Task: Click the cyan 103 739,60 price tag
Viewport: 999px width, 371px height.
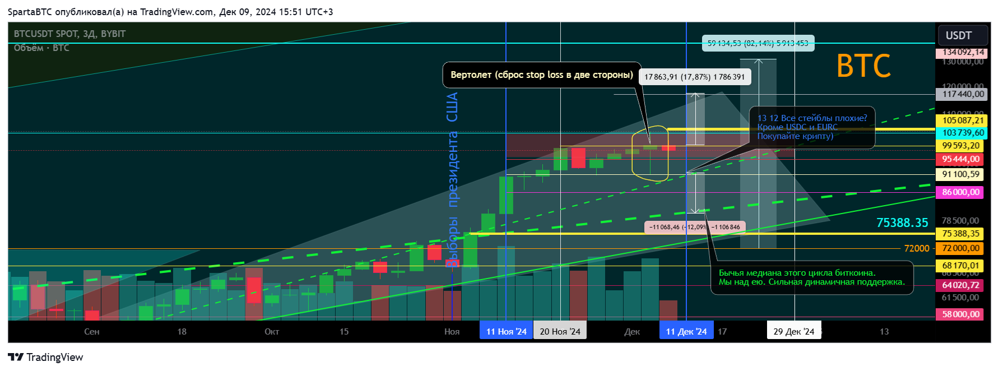Action: coord(961,133)
